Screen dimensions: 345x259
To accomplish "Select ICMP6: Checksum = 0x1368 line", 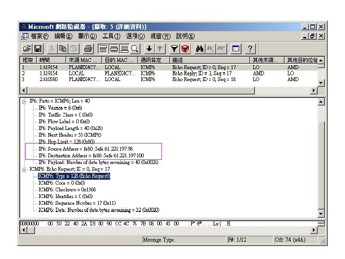I will coord(67,189).
